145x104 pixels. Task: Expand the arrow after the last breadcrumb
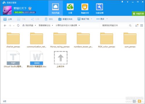[79, 25]
